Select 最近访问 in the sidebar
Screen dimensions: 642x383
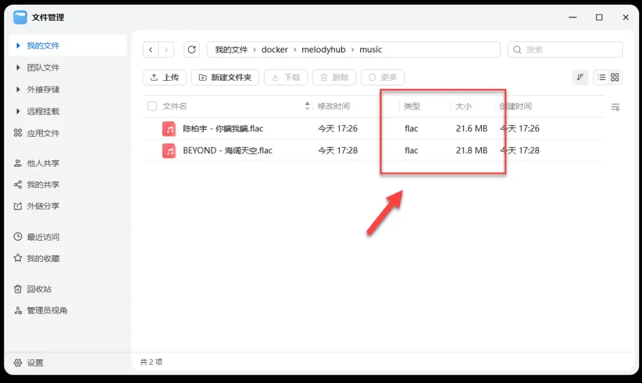[43, 237]
